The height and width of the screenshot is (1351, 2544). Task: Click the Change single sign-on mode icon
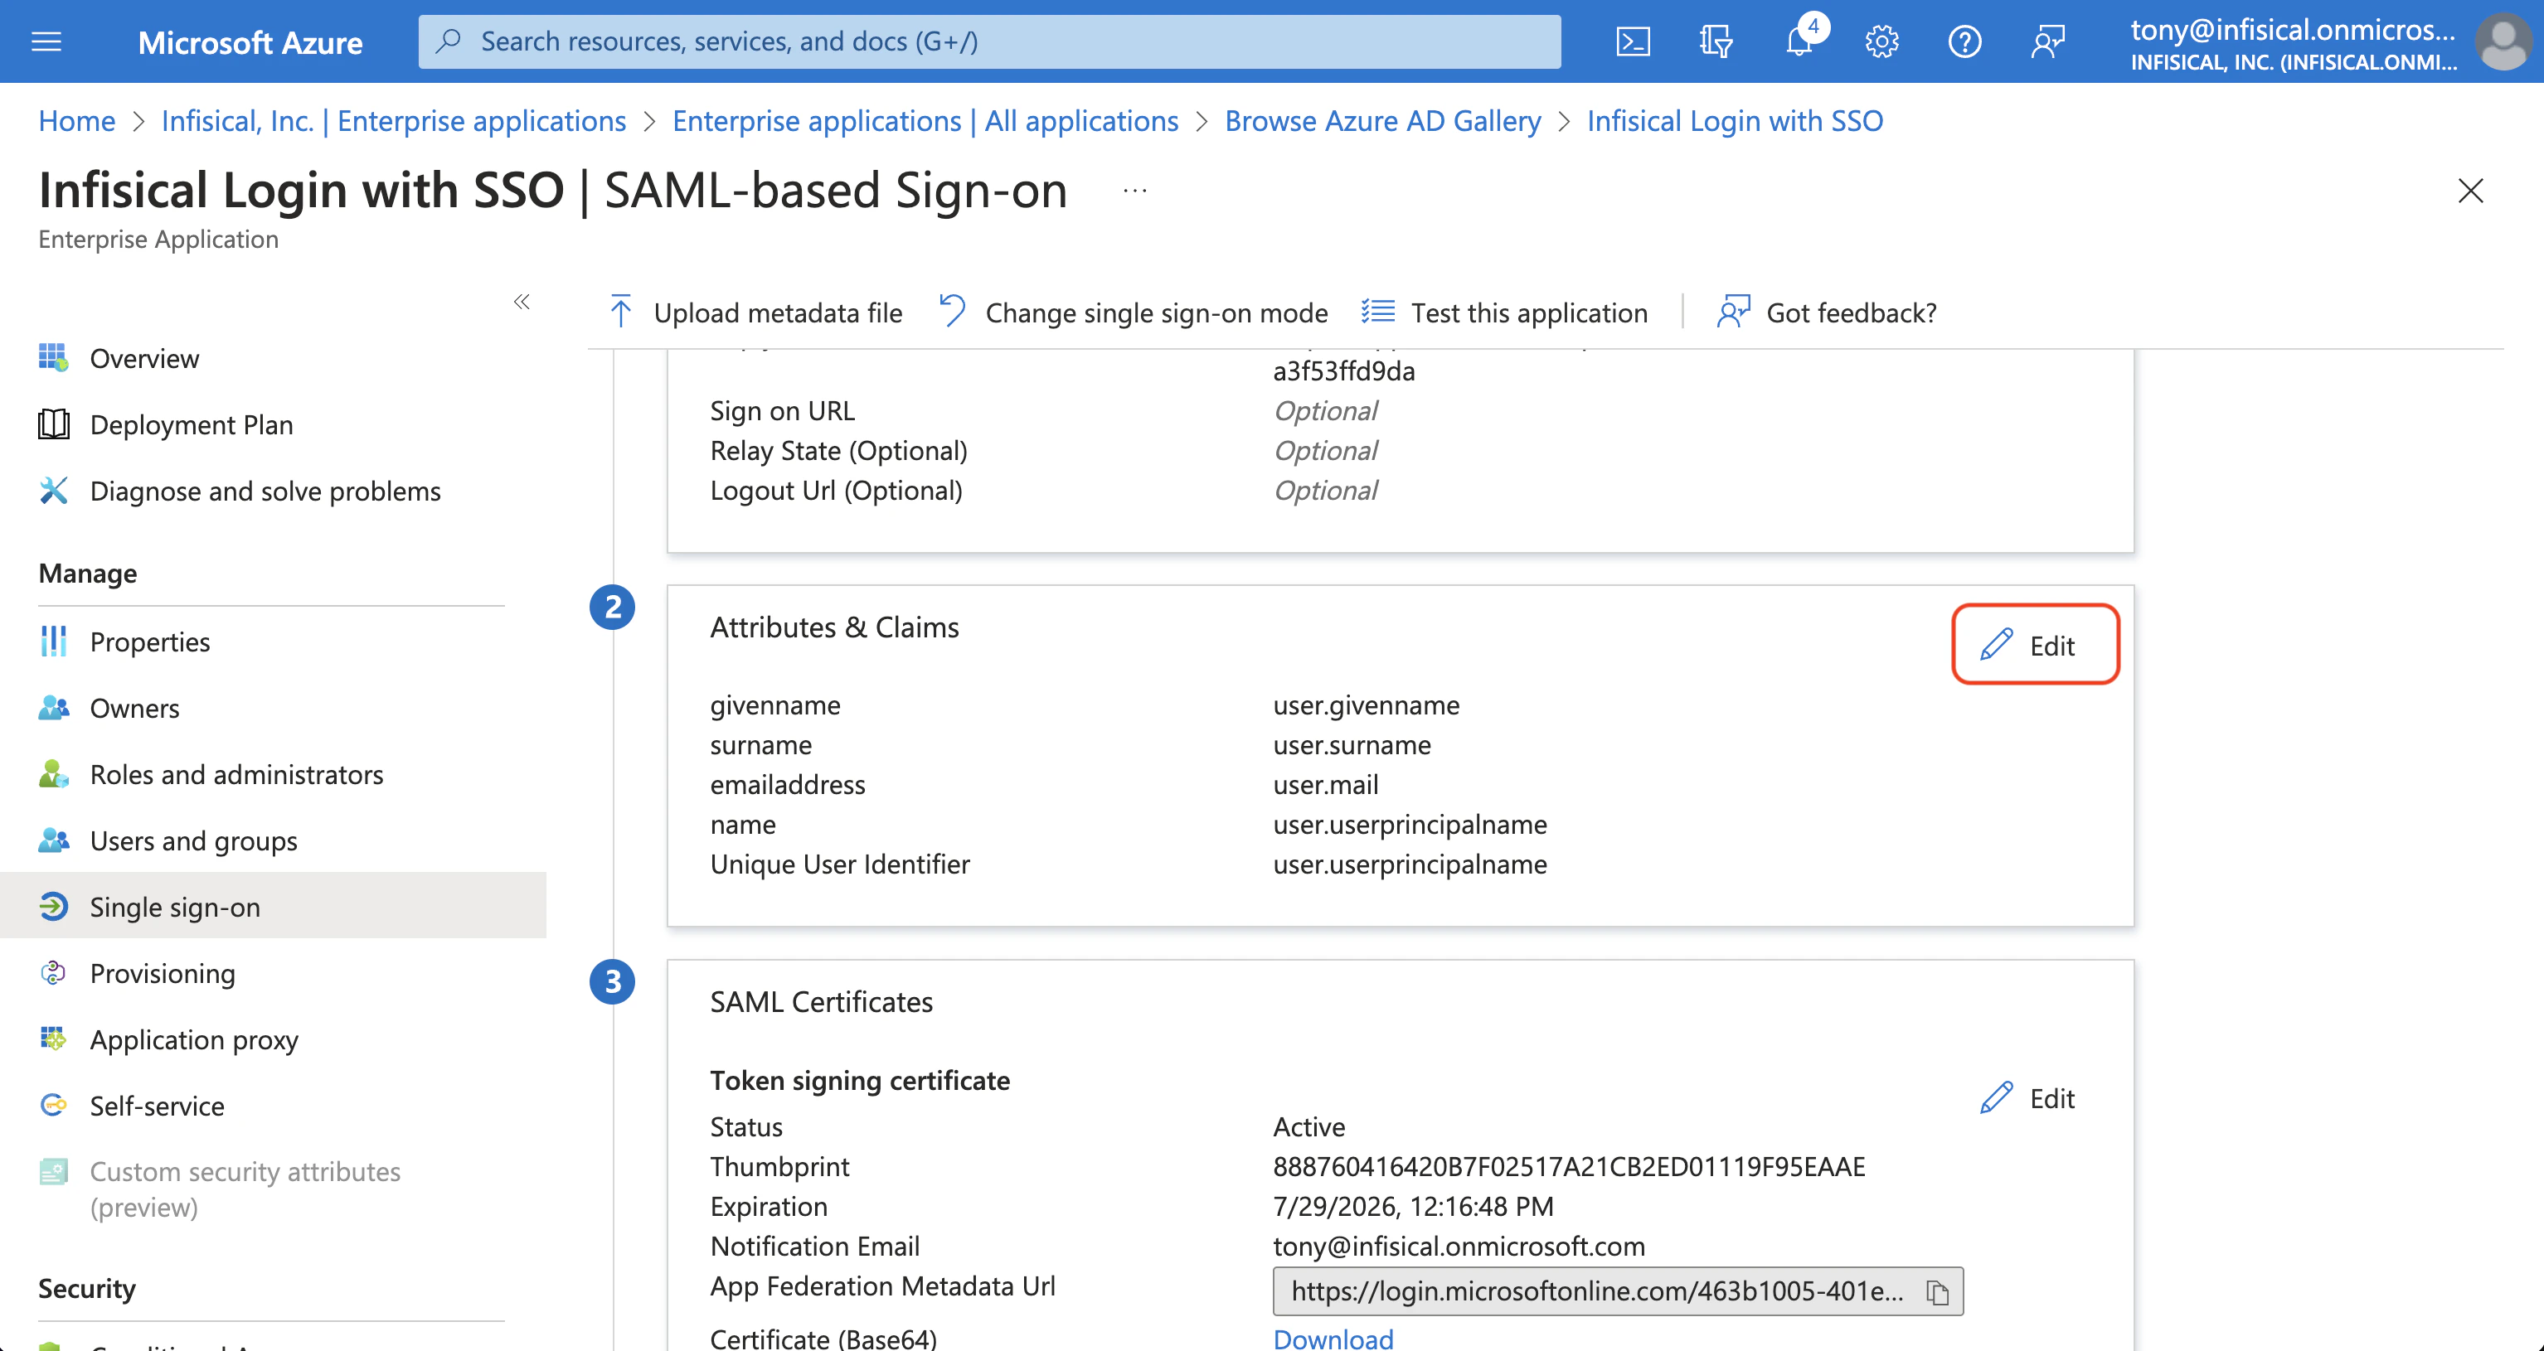pos(952,311)
